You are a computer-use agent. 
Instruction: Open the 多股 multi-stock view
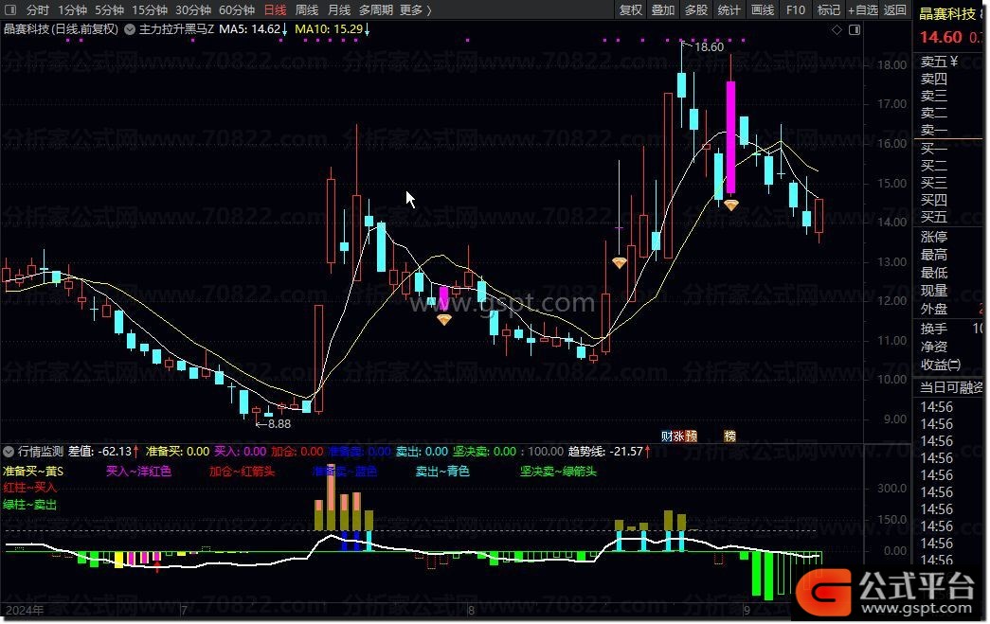696,10
